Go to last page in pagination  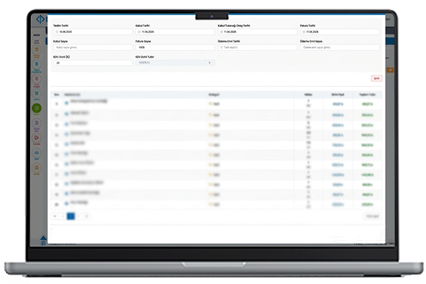(87, 216)
